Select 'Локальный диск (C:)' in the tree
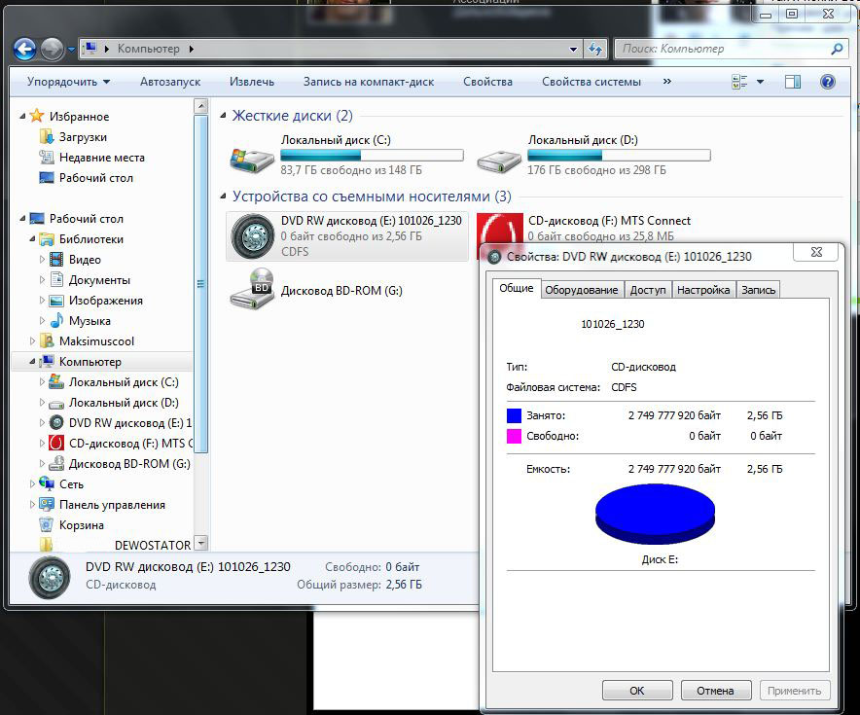 click(124, 382)
